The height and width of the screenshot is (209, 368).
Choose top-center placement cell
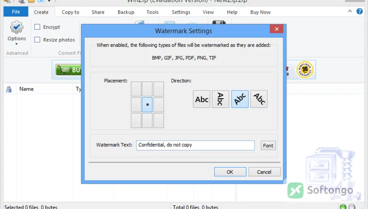pos(147,89)
